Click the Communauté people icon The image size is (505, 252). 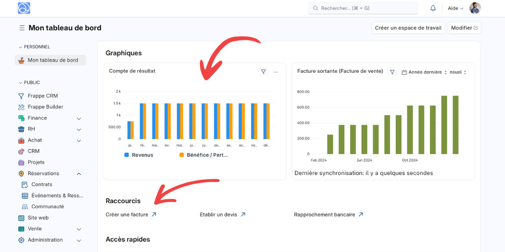click(x=25, y=207)
